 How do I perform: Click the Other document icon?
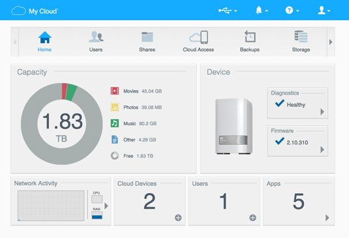click(115, 140)
